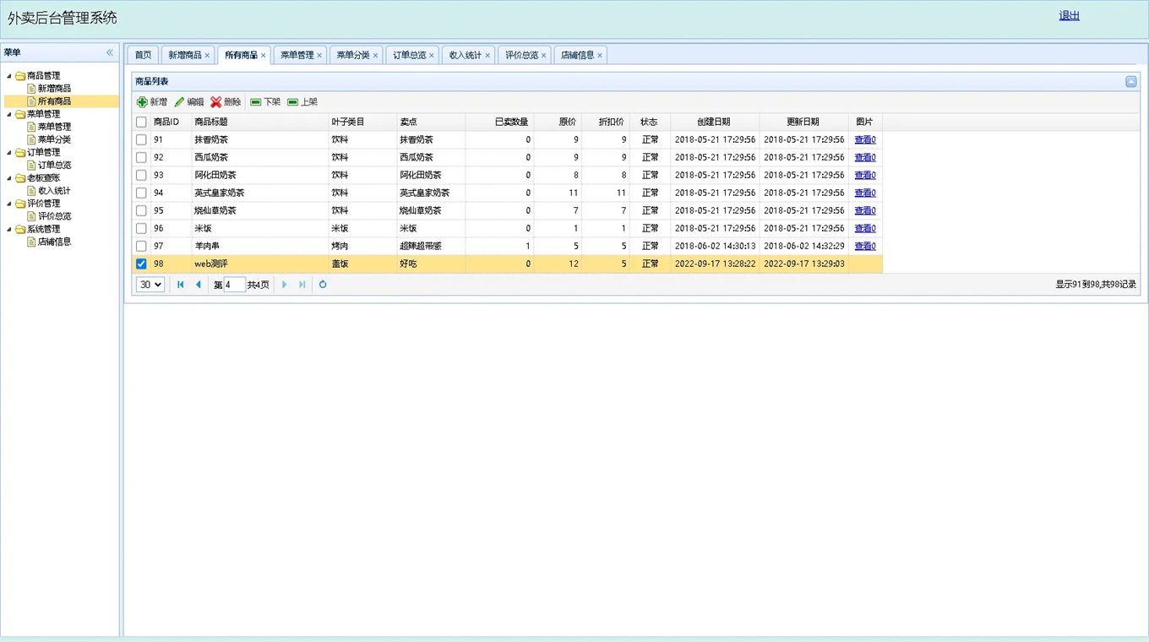Viewport: 1149px width, 642px height.
Task: Select the 羊肉串 product title cell
Action: 260,247
